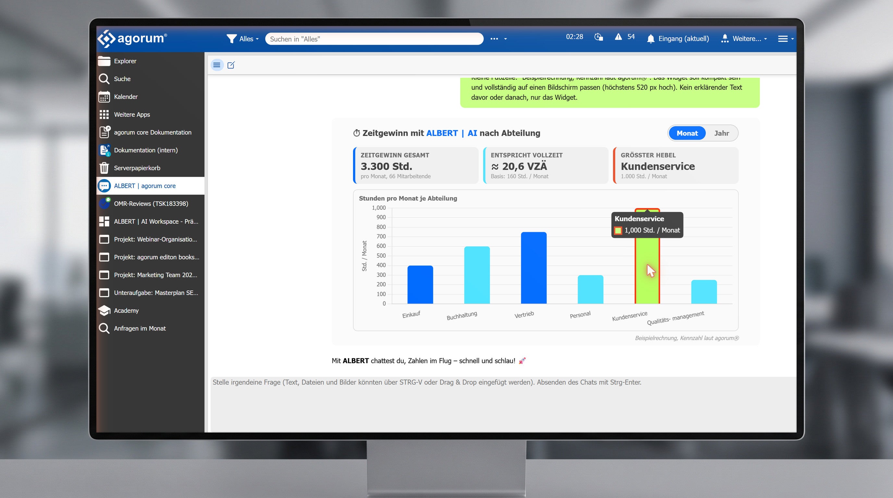This screenshot has width=893, height=498.
Task: Click the Weitere Apps grid icon
Action: (104, 115)
